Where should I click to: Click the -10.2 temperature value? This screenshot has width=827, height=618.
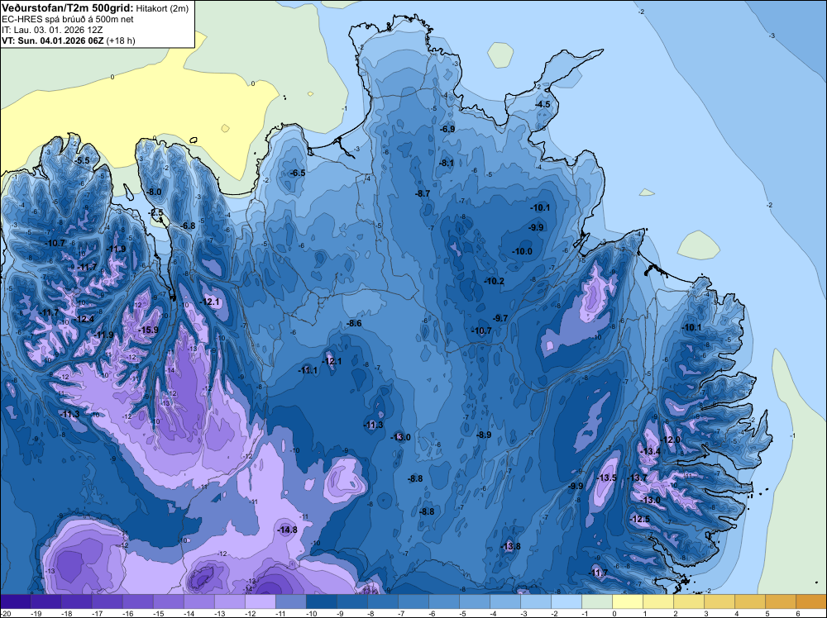495,282
